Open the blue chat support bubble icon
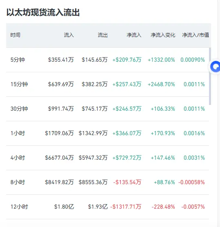 click(x=215, y=67)
